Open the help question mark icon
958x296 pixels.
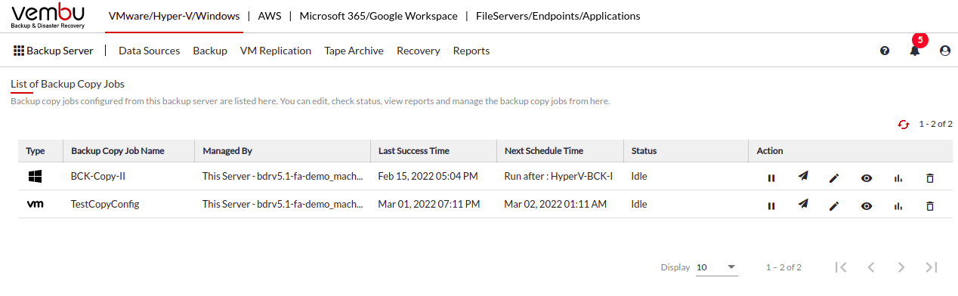click(x=885, y=51)
